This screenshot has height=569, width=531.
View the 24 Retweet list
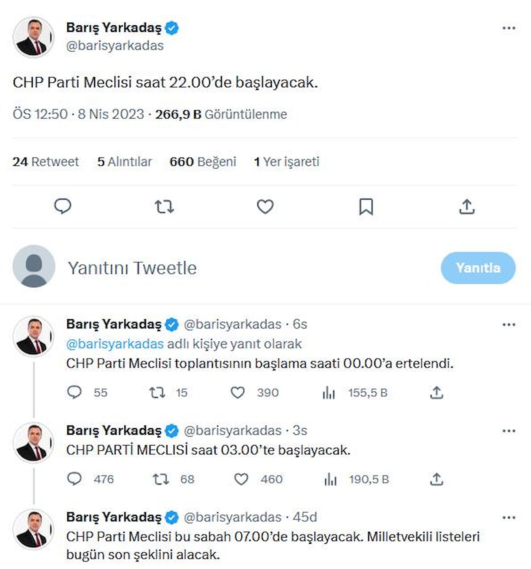tap(46, 162)
